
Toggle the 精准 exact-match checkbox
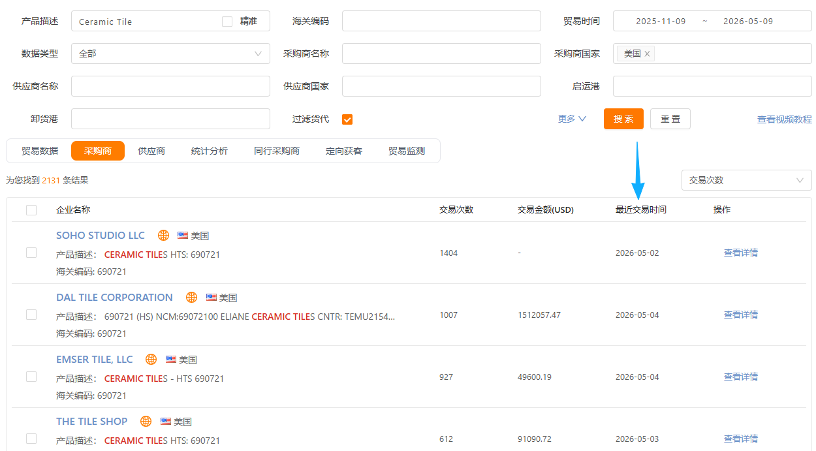227,22
